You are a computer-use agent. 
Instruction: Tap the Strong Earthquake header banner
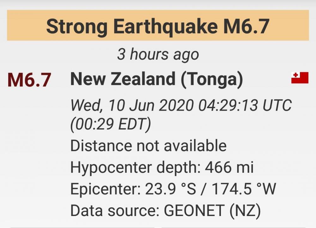pos(158,26)
